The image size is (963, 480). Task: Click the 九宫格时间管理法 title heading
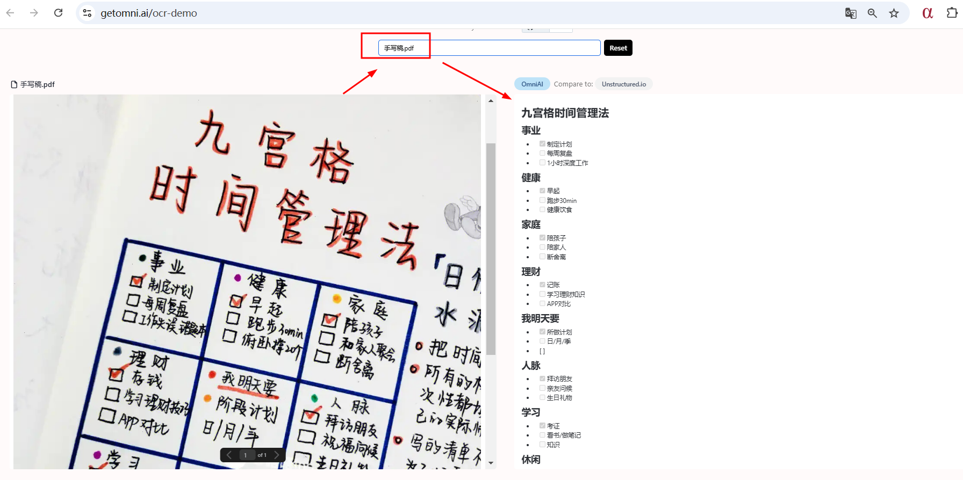565,113
